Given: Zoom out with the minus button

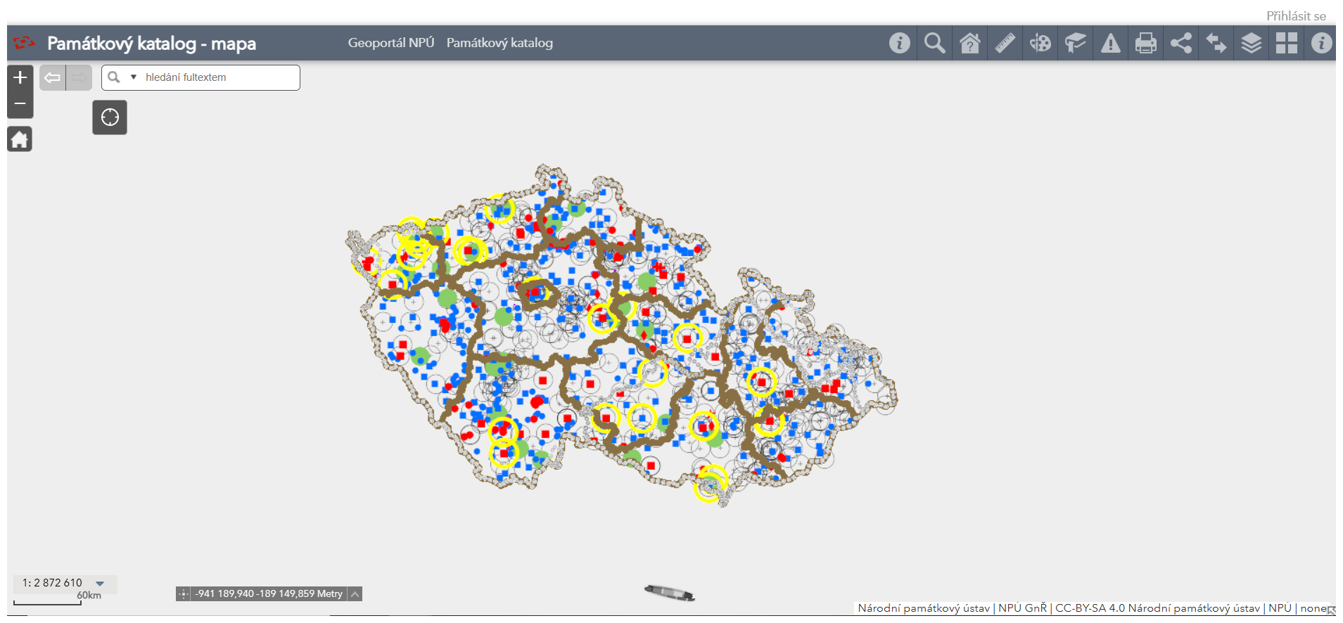Looking at the screenshot, I should [x=20, y=104].
